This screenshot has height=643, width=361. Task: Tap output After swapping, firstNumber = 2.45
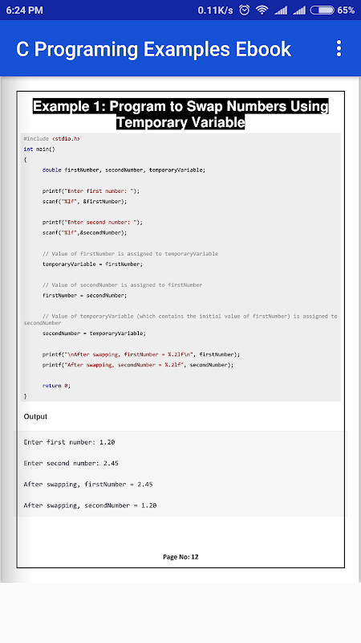tap(88, 485)
